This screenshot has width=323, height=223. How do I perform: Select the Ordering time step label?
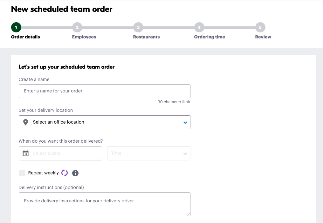click(x=210, y=37)
